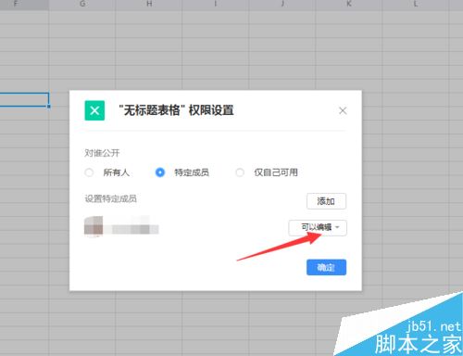
Task: Confirm with the blue 确定 button
Action: point(326,267)
